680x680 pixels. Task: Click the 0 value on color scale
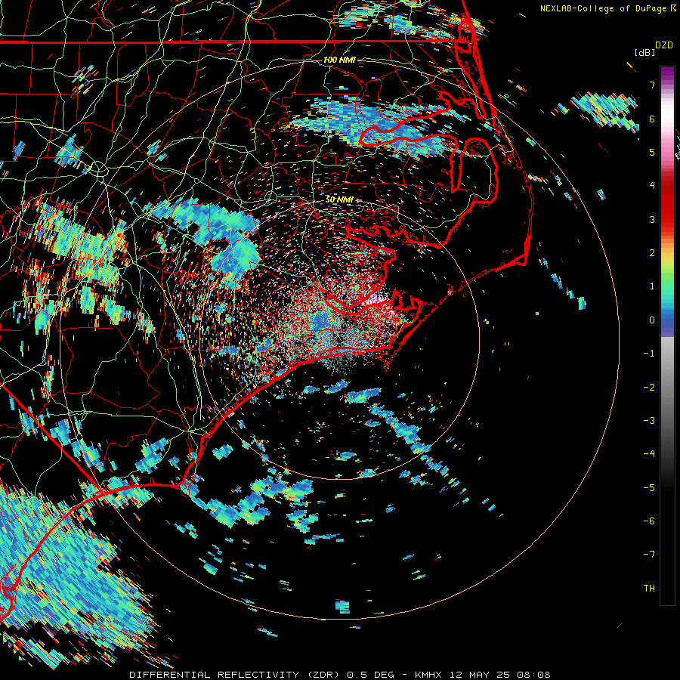point(652,320)
